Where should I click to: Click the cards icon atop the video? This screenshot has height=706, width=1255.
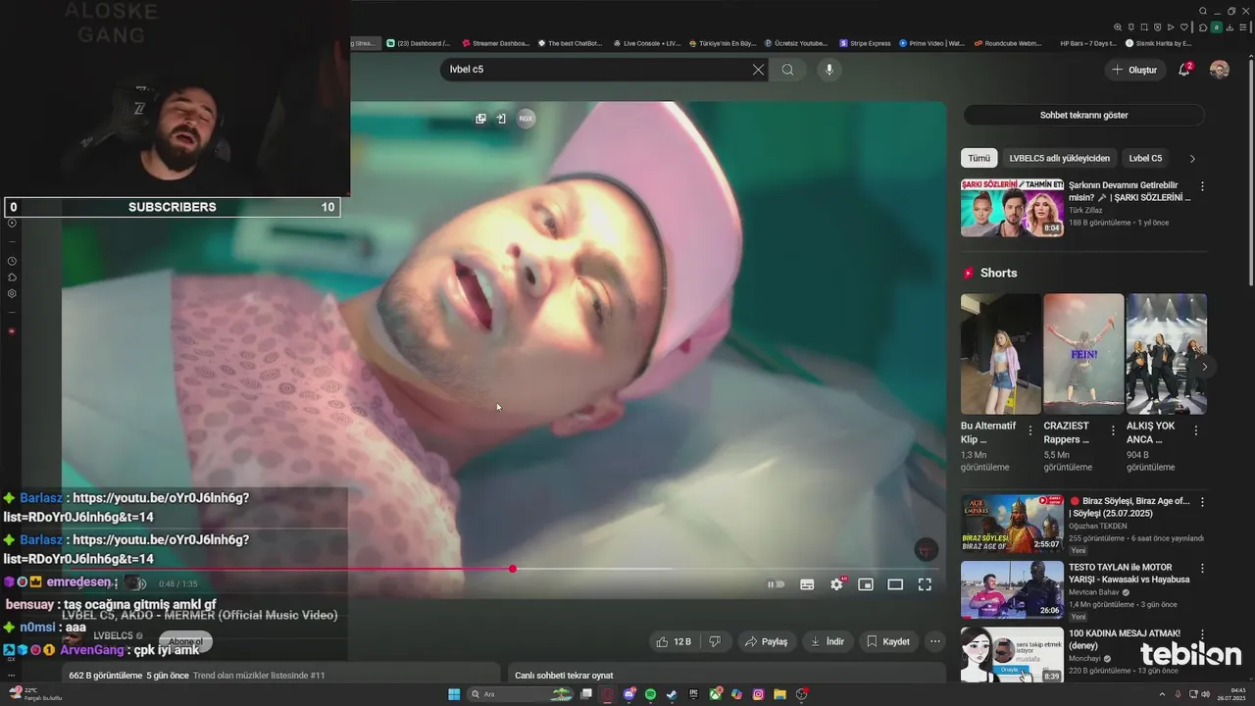tap(480, 119)
